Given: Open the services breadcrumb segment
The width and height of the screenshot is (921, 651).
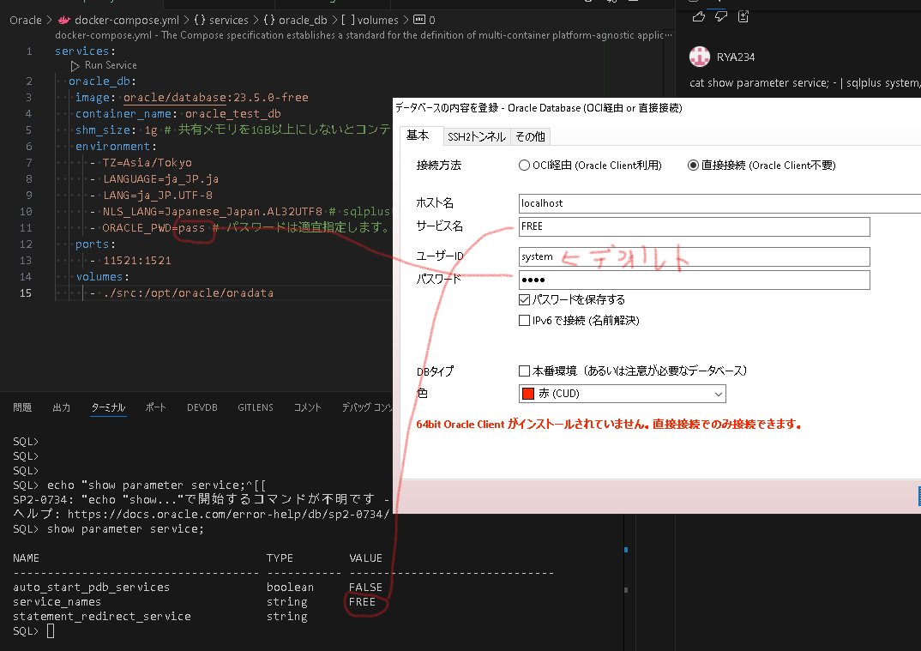Looking at the screenshot, I should click(x=228, y=20).
